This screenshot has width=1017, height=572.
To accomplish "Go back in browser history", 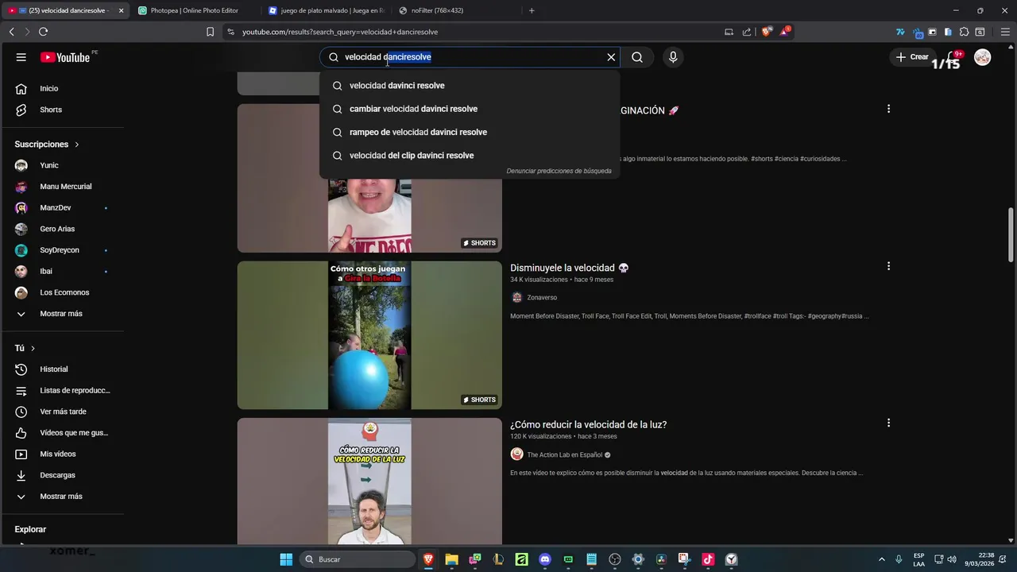I will pyautogui.click(x=11, y=32).
